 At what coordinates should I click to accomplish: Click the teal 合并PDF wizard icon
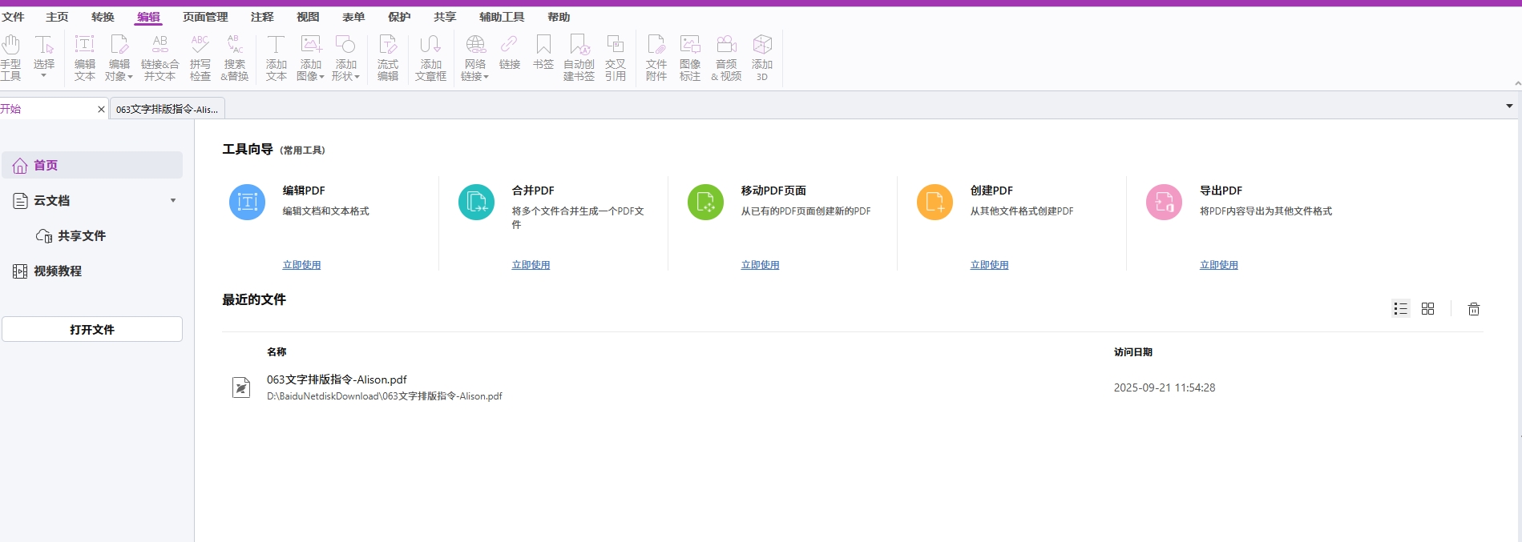click(x=476, y=202)
